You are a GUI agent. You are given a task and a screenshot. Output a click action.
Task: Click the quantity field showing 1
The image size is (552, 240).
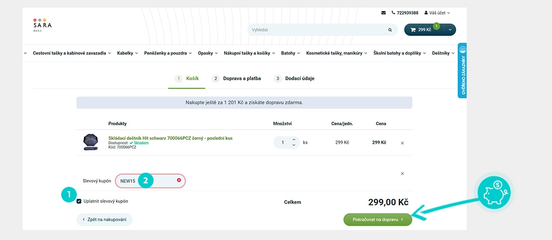tap(283, 143)
